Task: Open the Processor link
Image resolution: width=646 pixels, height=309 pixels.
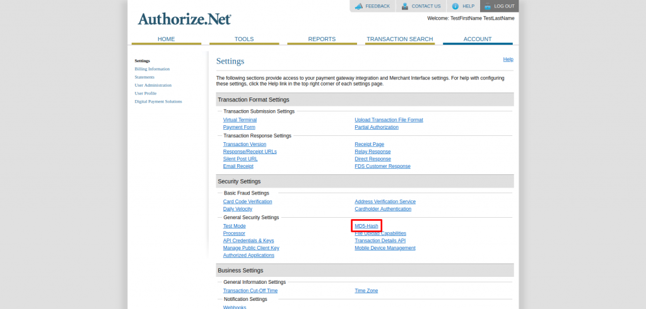Action: [234, 233]
